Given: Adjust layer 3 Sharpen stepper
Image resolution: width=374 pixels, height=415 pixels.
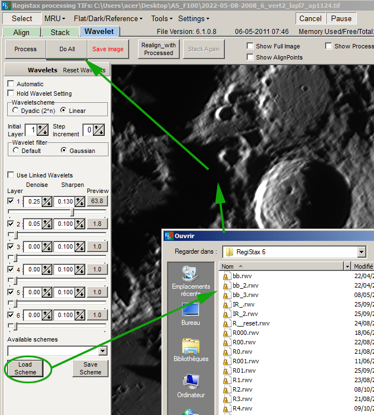Looking at the screenshot, I should pos(80,246).
